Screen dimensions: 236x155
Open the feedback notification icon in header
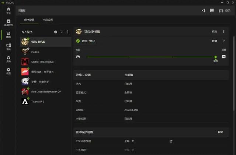(212, 10)
